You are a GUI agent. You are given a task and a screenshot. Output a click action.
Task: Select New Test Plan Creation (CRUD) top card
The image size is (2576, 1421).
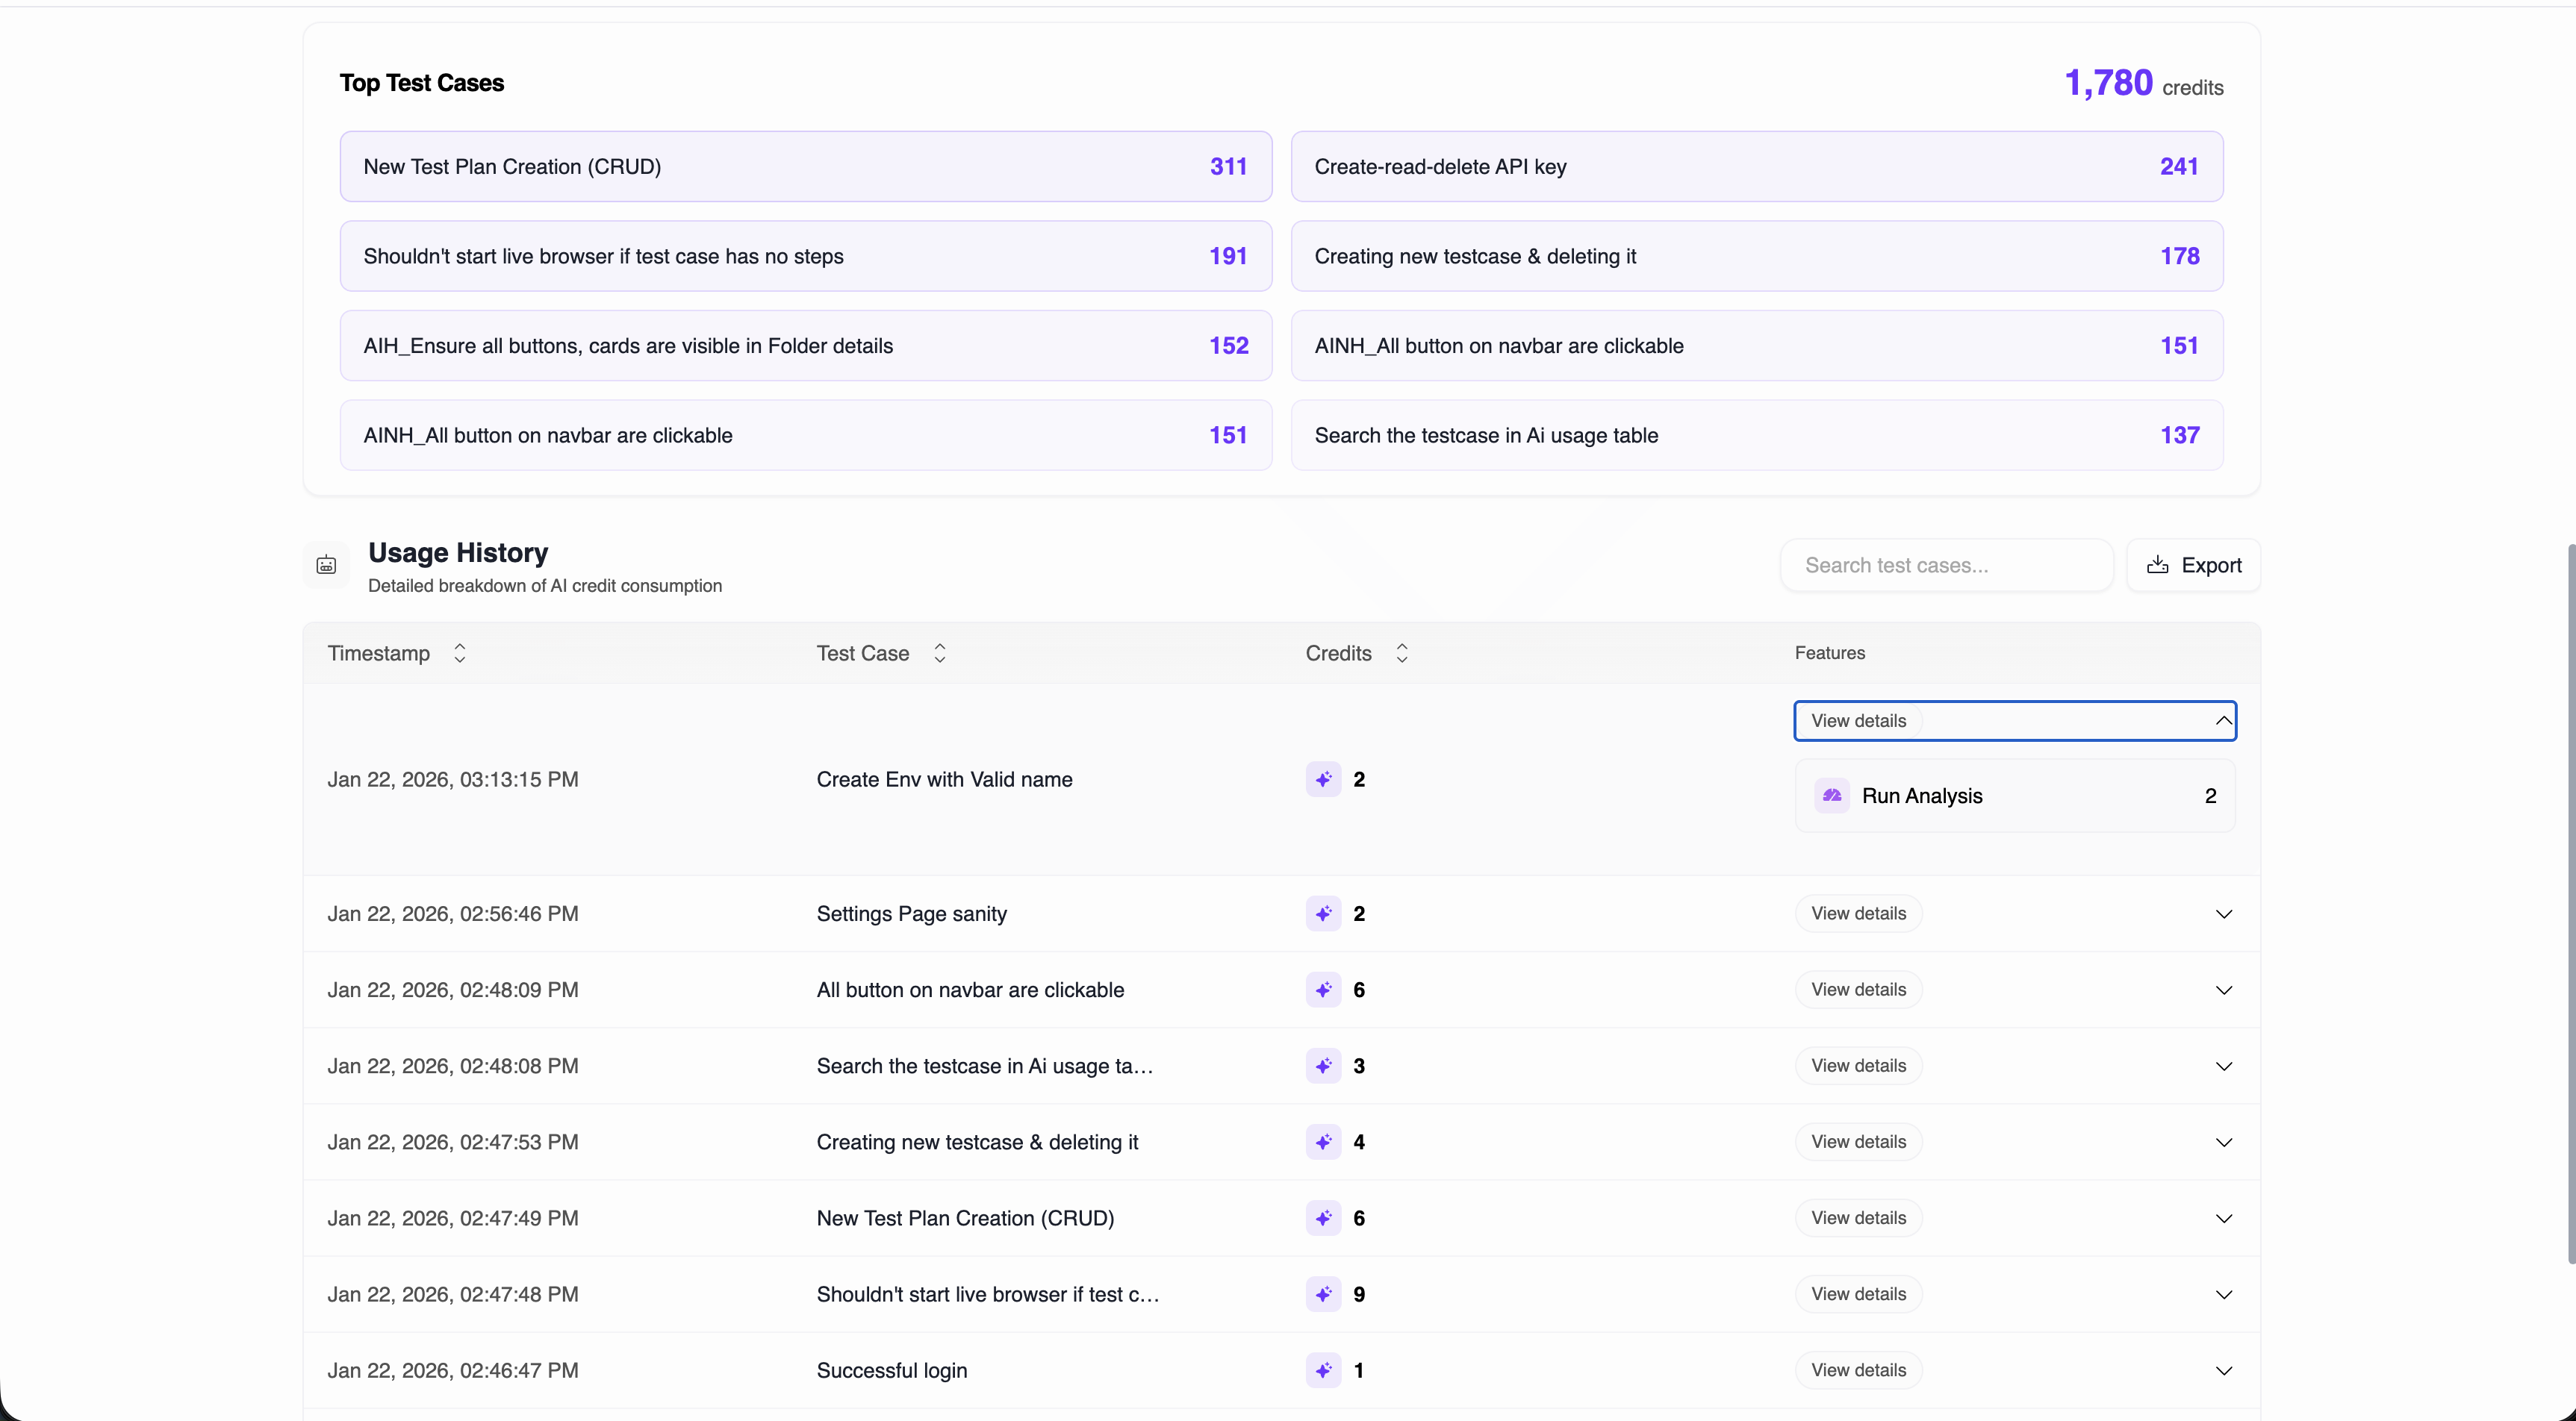[805, 167]
